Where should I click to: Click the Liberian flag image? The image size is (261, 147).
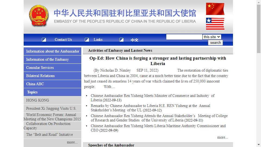click(215, 24)
